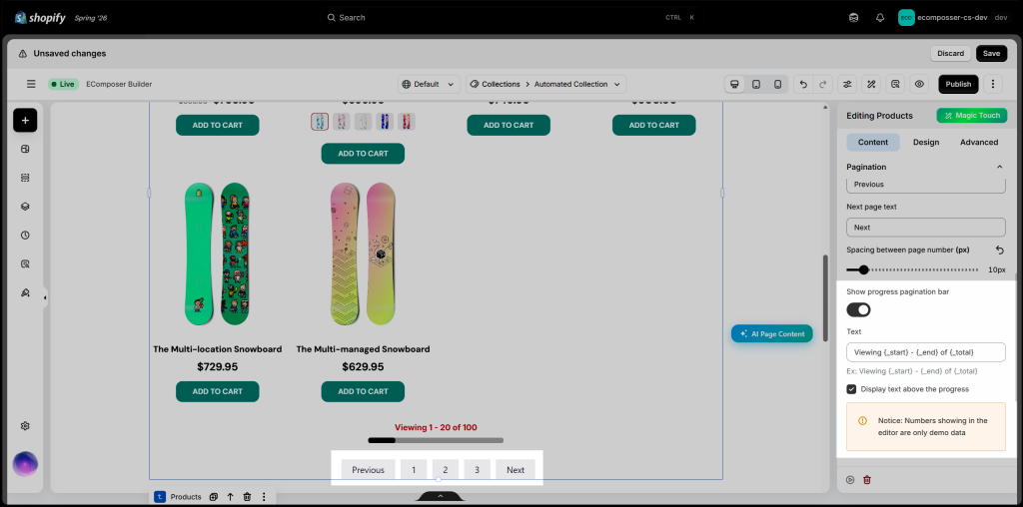Image resolution: width=1023 pixels, height=507 pixels.
Task: Toggle Show progress pagination bar switch
Action: [858, 309]
